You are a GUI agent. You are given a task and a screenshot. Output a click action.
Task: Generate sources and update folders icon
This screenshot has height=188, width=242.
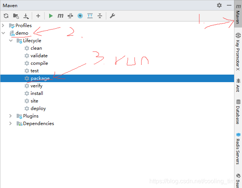(16, 16)
